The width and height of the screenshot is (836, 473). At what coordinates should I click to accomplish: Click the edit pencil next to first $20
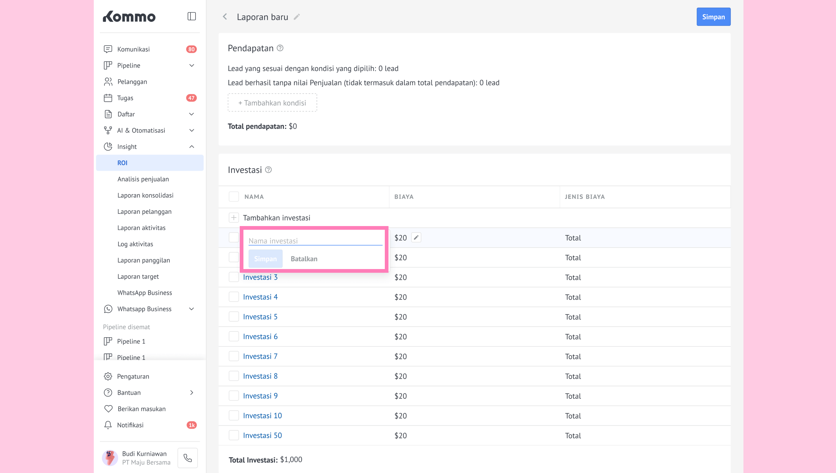pos(416,237)
